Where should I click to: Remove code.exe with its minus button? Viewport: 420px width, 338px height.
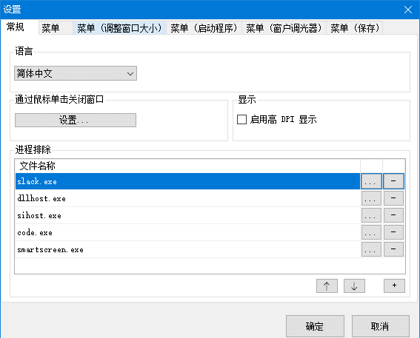pos(393,232)
